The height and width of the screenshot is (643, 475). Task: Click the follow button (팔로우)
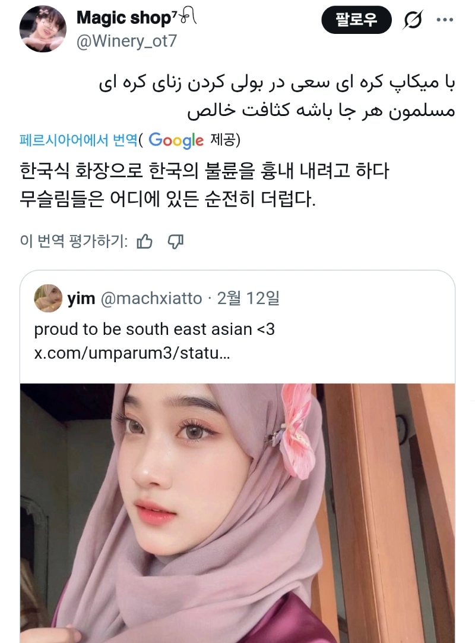click(x=356, y=20)
